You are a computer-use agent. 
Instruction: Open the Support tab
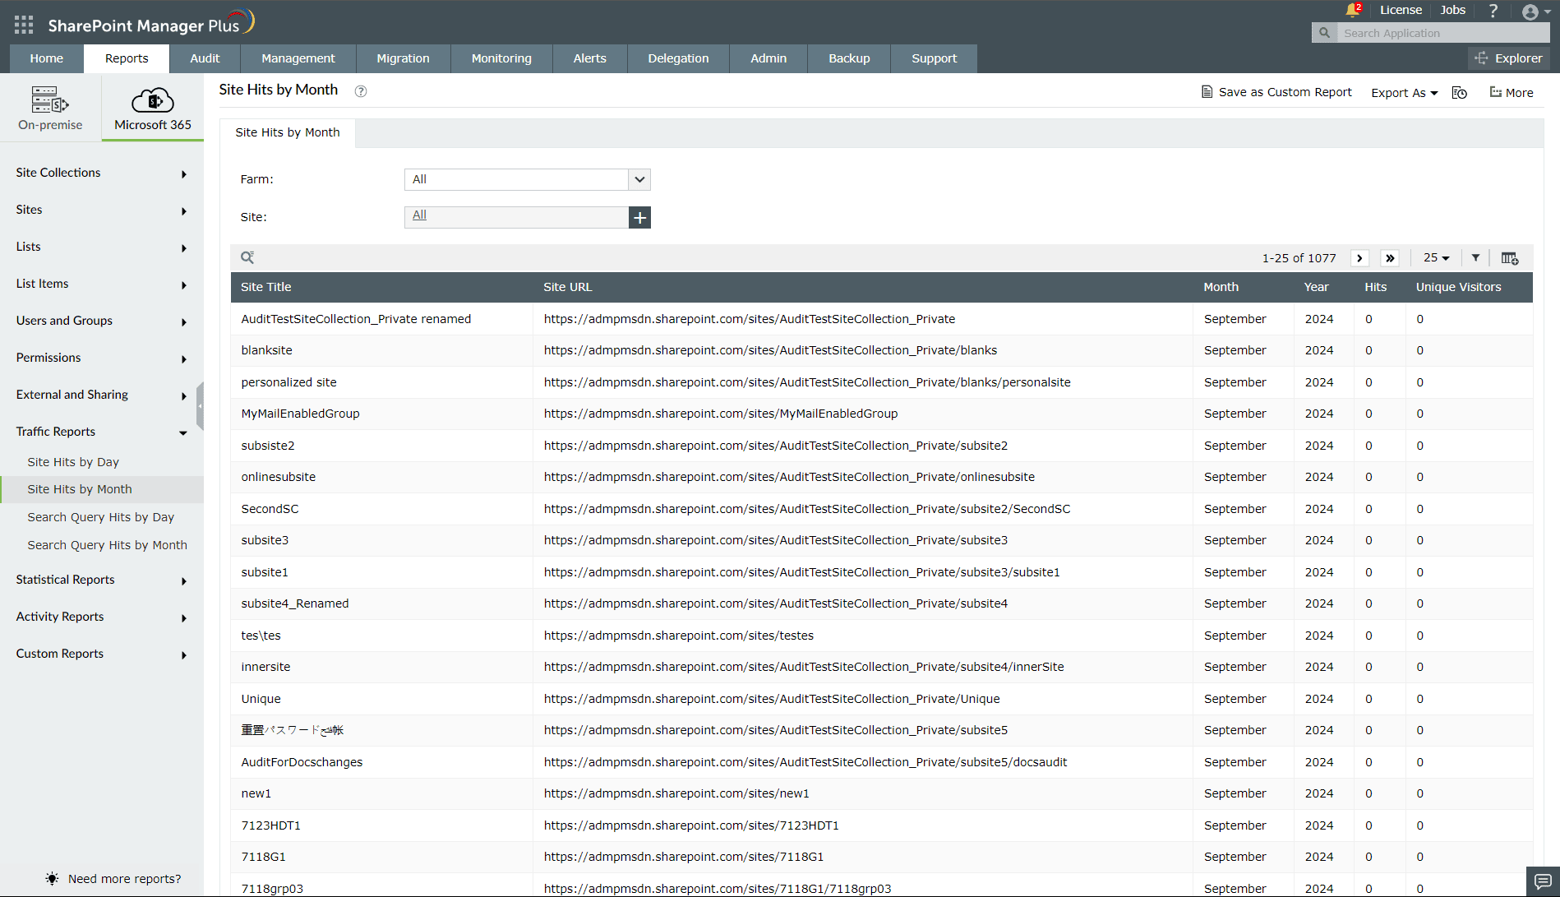coord(935,58)
